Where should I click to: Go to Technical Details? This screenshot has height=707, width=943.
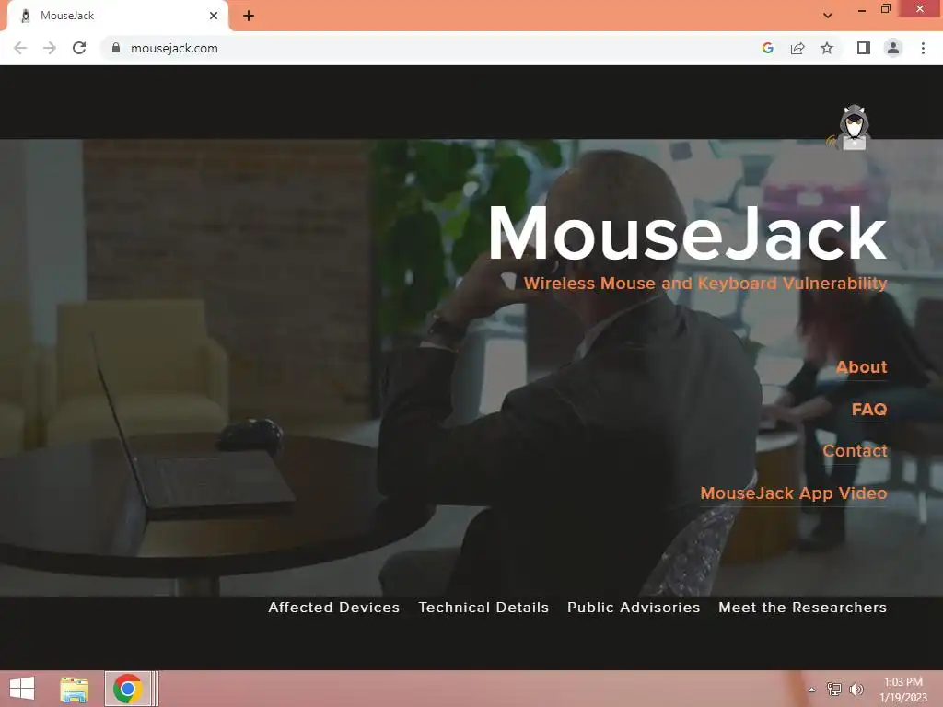click(x=483, y=608)
